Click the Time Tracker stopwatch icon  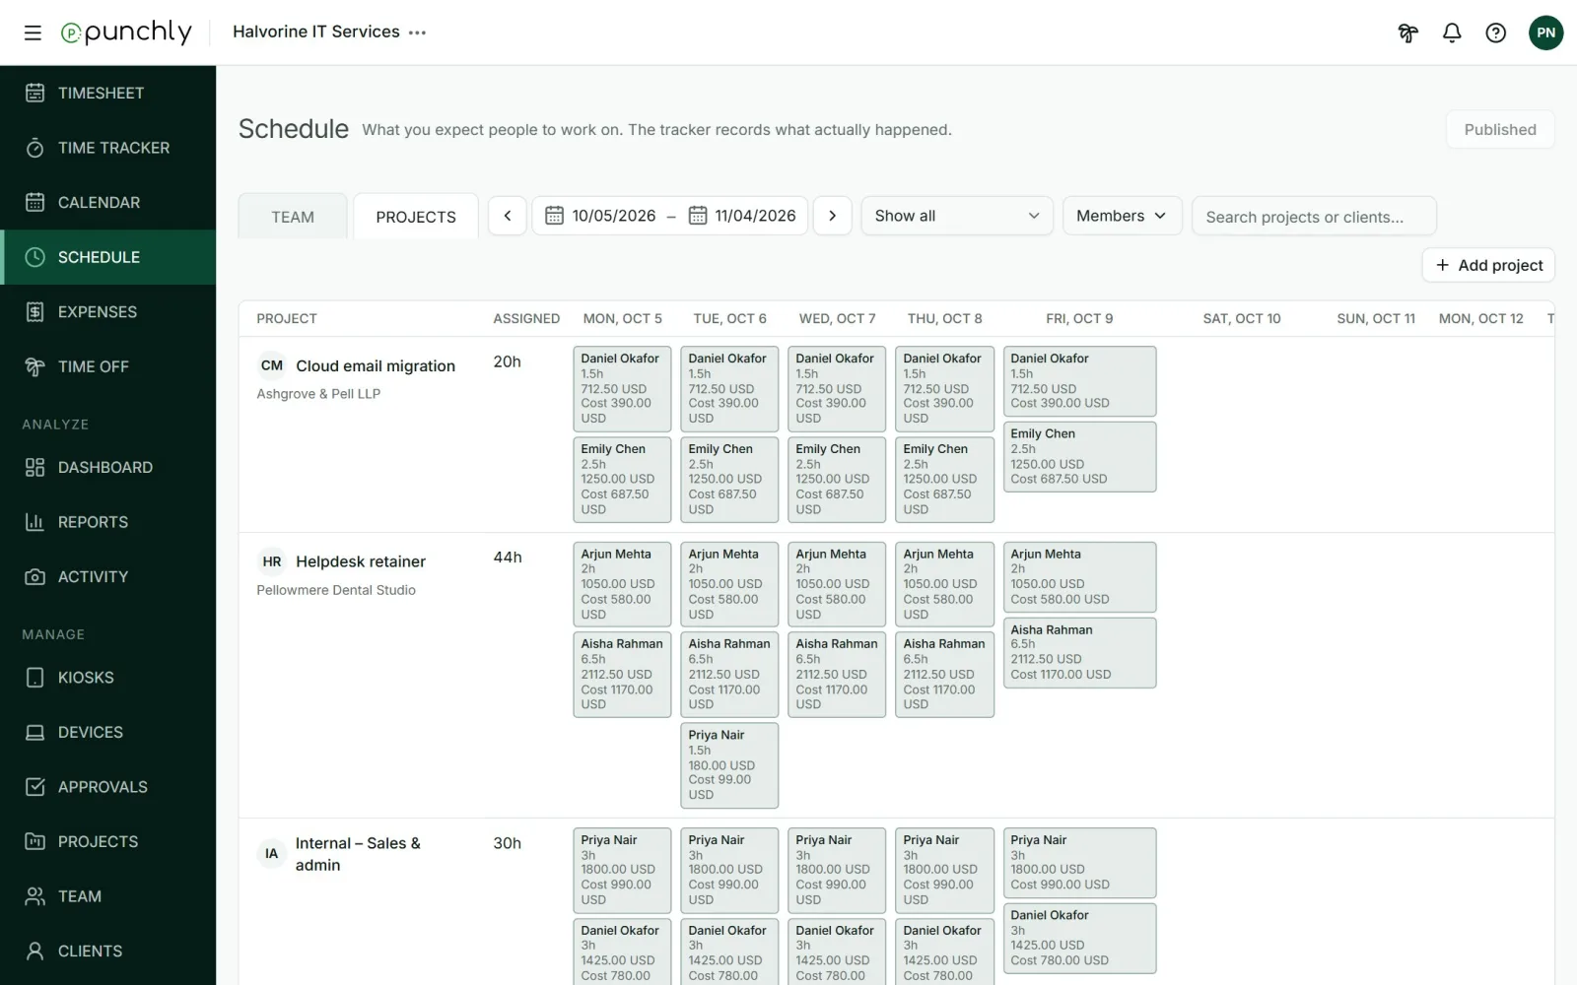[34, 148]
